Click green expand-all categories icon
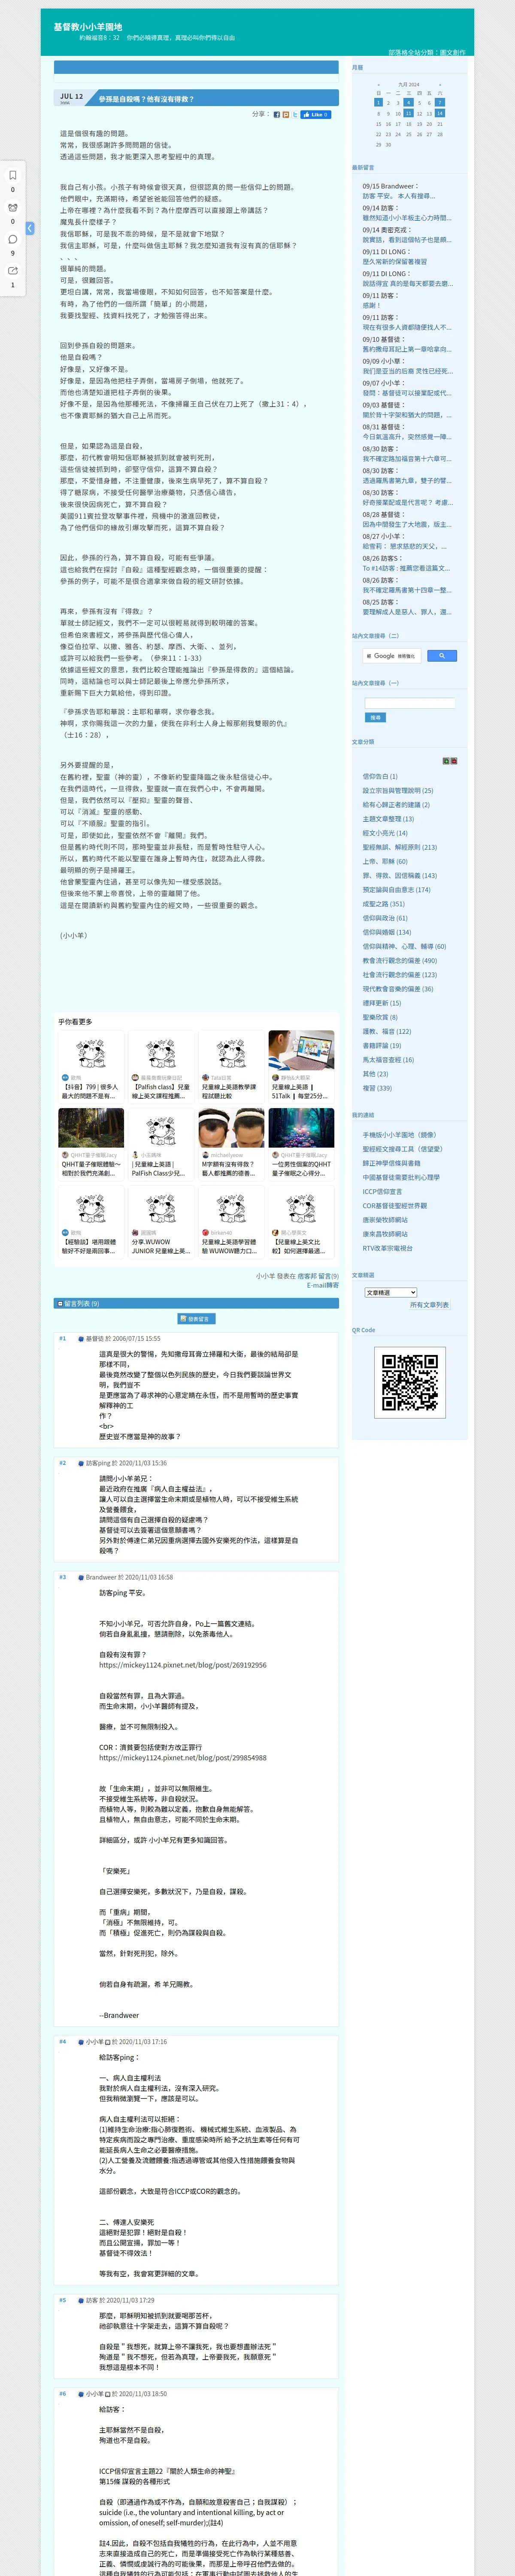Screen dimensions: 515x2576 (446, 761)
